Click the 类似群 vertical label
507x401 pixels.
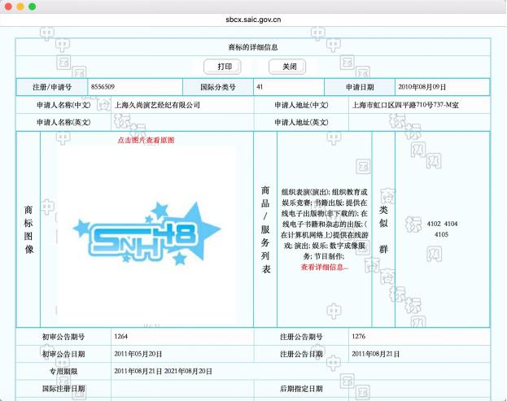tap(383, 229)
